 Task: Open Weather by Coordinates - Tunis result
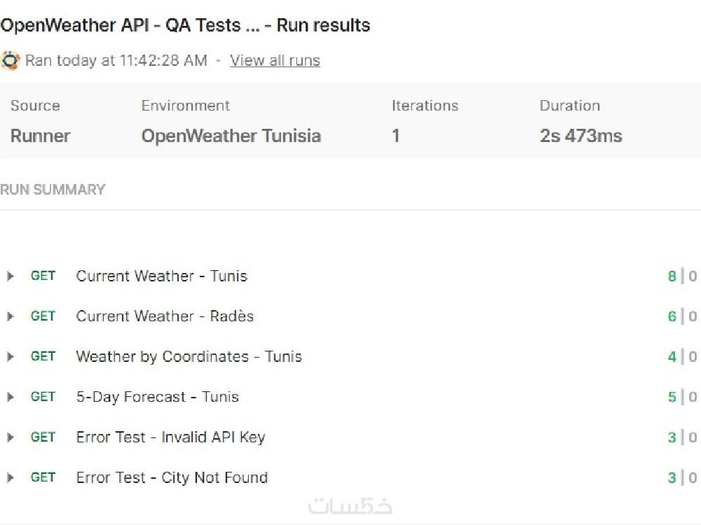[x=189, y=357]
